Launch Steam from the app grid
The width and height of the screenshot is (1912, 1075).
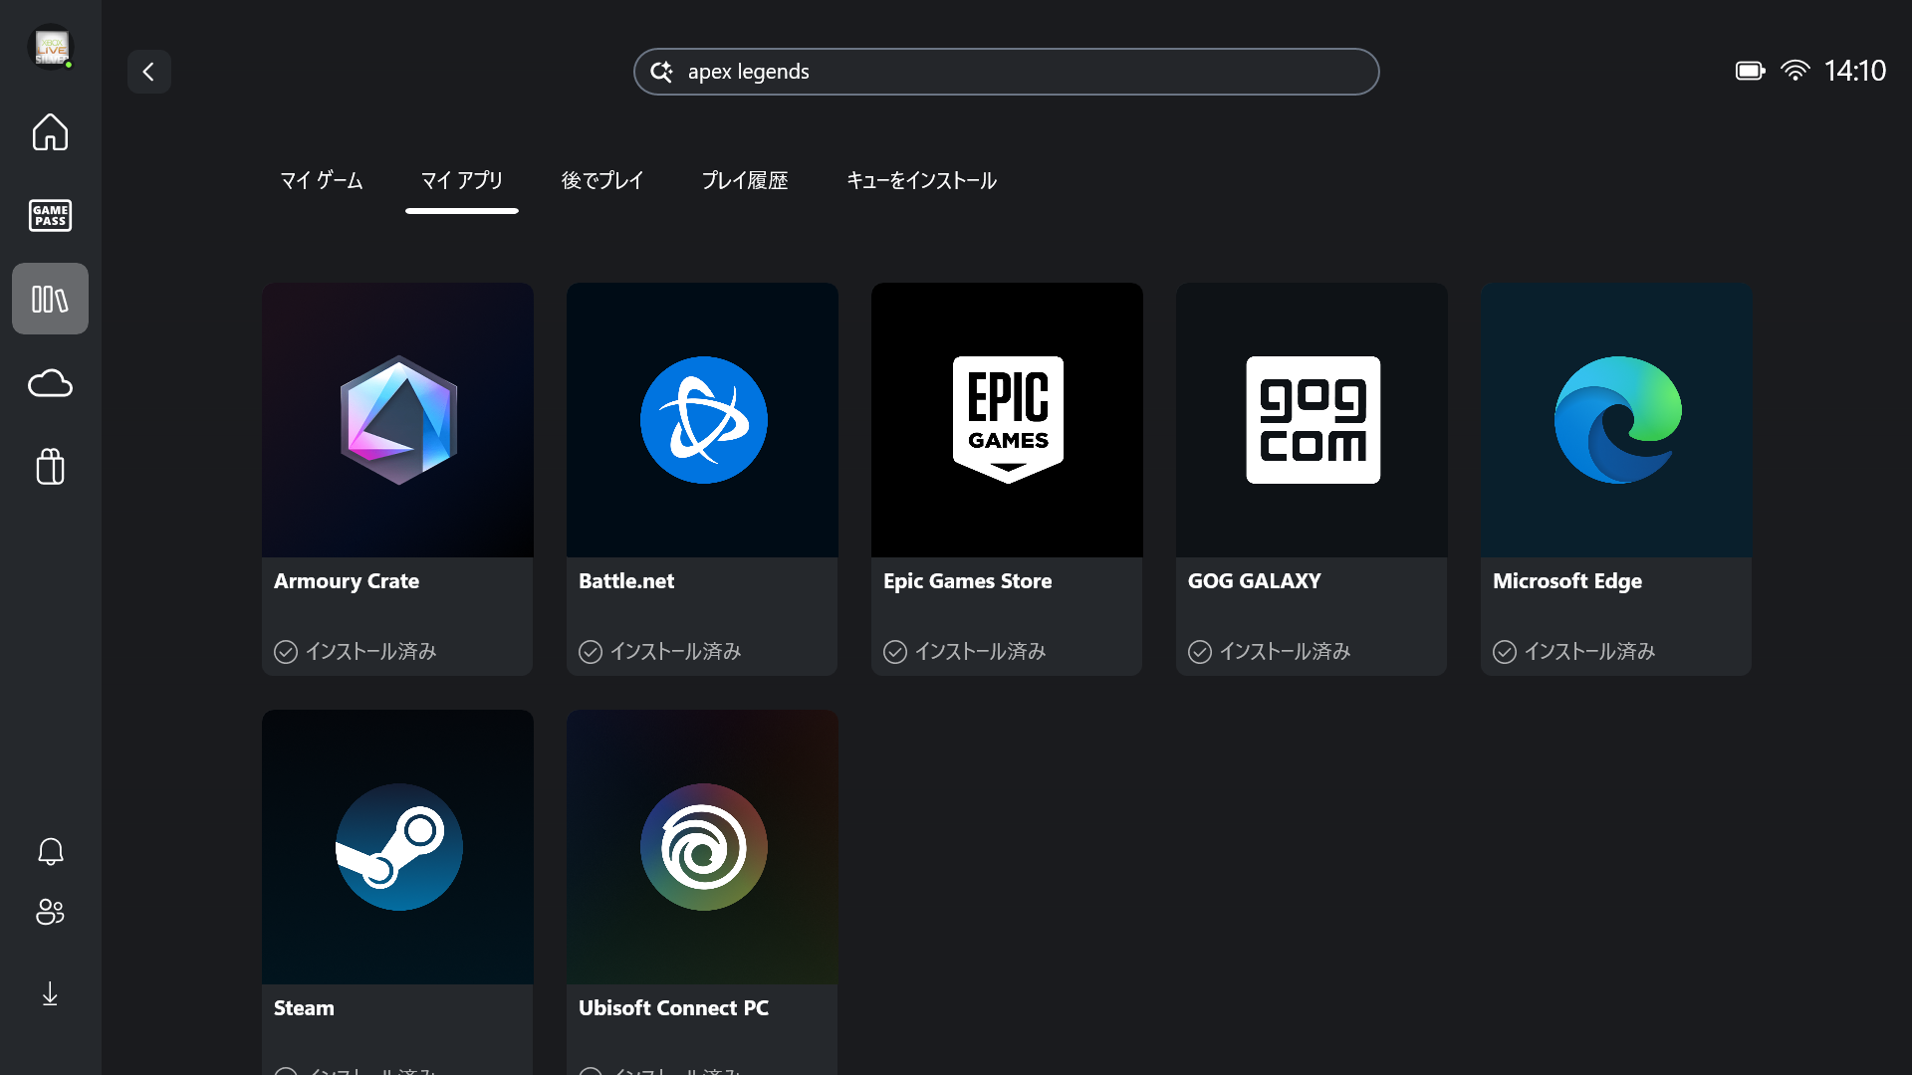(x=397, y=847)
